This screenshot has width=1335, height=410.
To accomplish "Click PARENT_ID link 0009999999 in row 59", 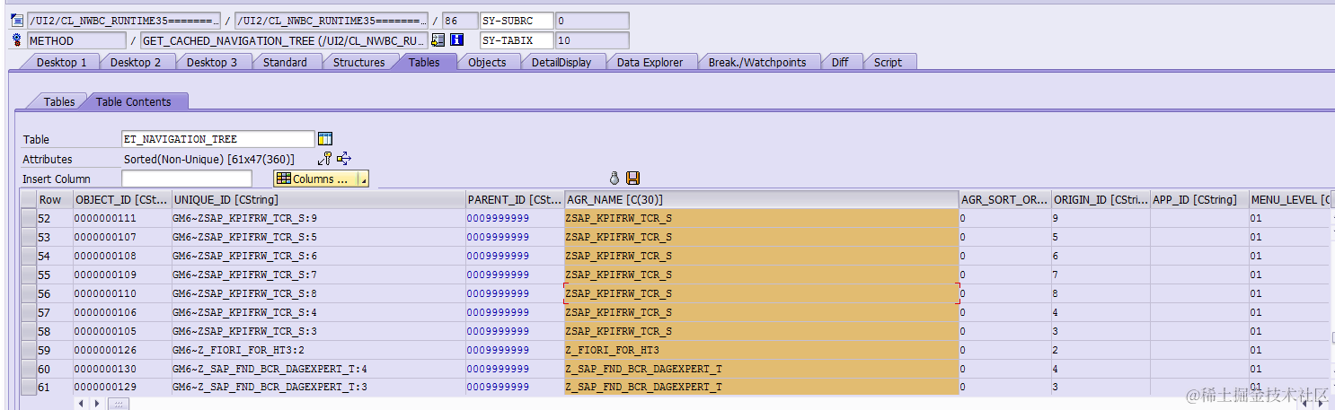I will coord(498,350).
